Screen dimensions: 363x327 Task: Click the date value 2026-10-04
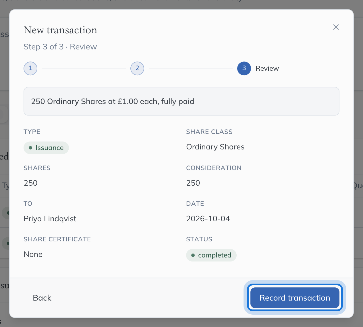208,219
